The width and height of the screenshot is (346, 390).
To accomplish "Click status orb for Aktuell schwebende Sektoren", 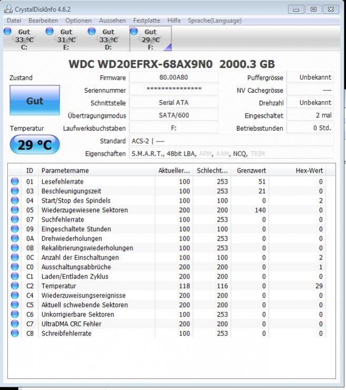I will (x=15, y=305).
